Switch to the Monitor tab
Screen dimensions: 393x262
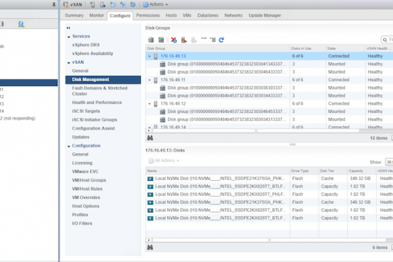tap(97, 15)
